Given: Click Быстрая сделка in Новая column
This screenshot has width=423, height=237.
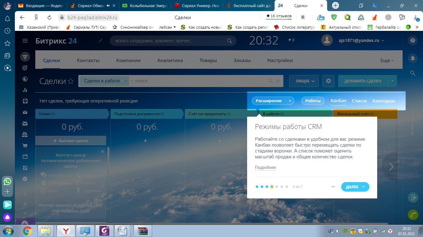Looking at the screenshot, I should (x=71, y=141).
